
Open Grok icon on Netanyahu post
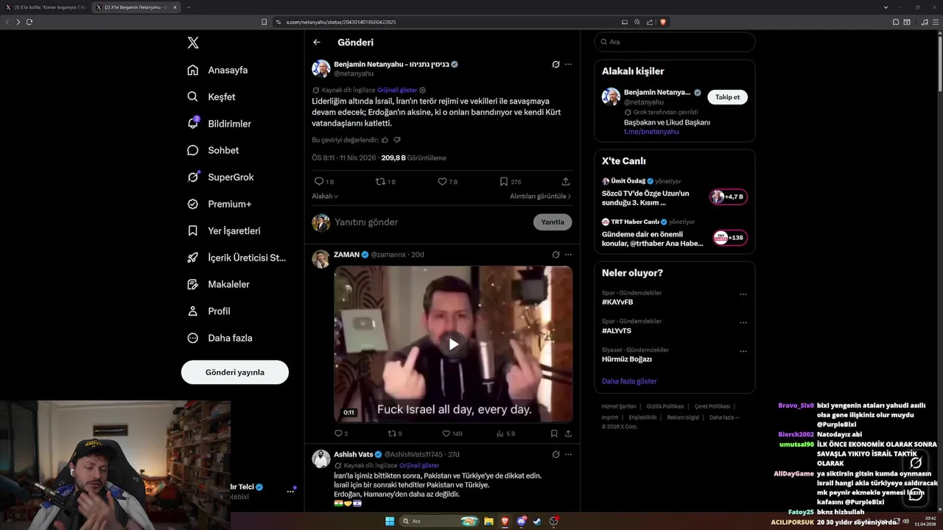click(556, 64)
